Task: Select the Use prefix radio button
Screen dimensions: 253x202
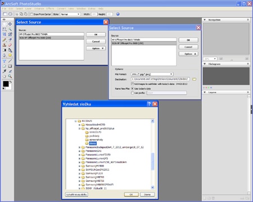Action: [132, 93]
